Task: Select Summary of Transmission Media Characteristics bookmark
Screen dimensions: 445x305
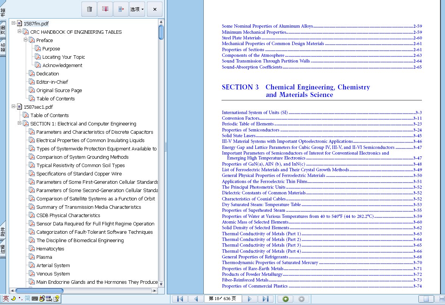Action: pos(89,207)
